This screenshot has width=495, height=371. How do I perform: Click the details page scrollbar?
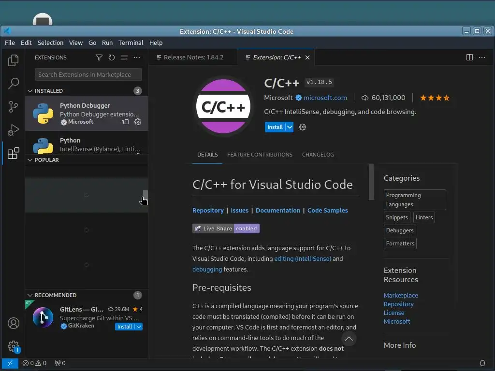(x=371, y=182)
